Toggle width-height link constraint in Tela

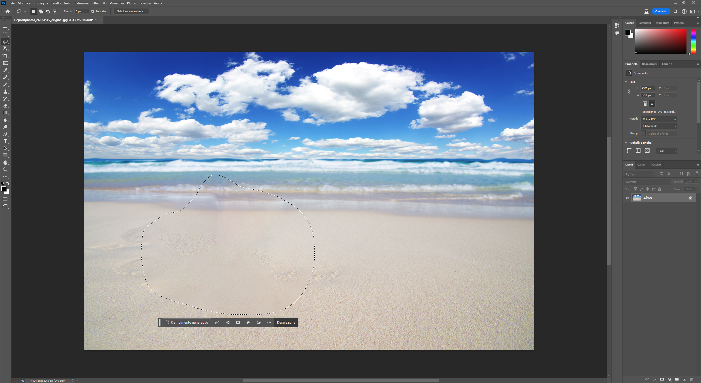pos(629,92)
